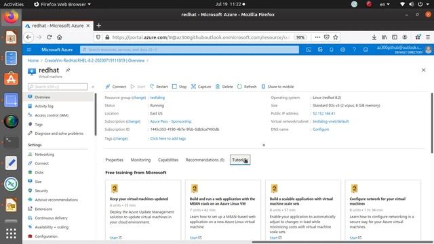Open Firefox downloads arrow

pos(374,37)
